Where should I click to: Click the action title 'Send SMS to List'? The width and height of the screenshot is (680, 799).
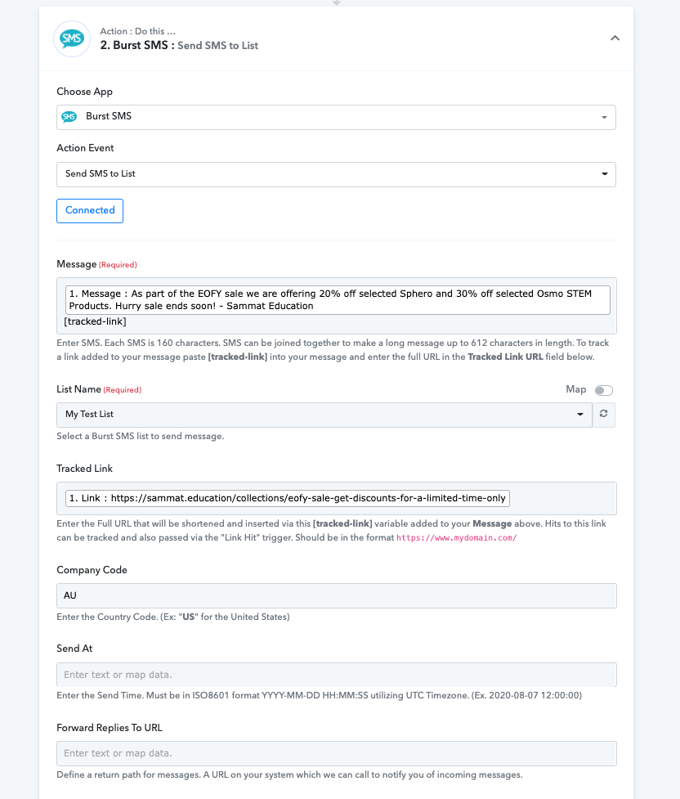[217, 45]
